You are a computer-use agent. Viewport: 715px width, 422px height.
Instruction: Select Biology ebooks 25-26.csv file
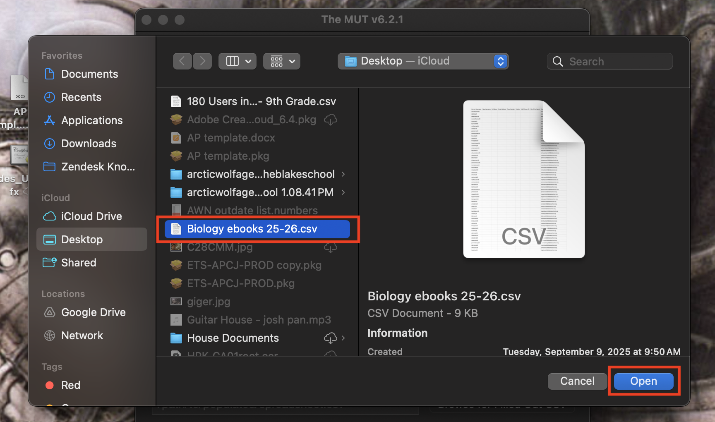[257, 229]
